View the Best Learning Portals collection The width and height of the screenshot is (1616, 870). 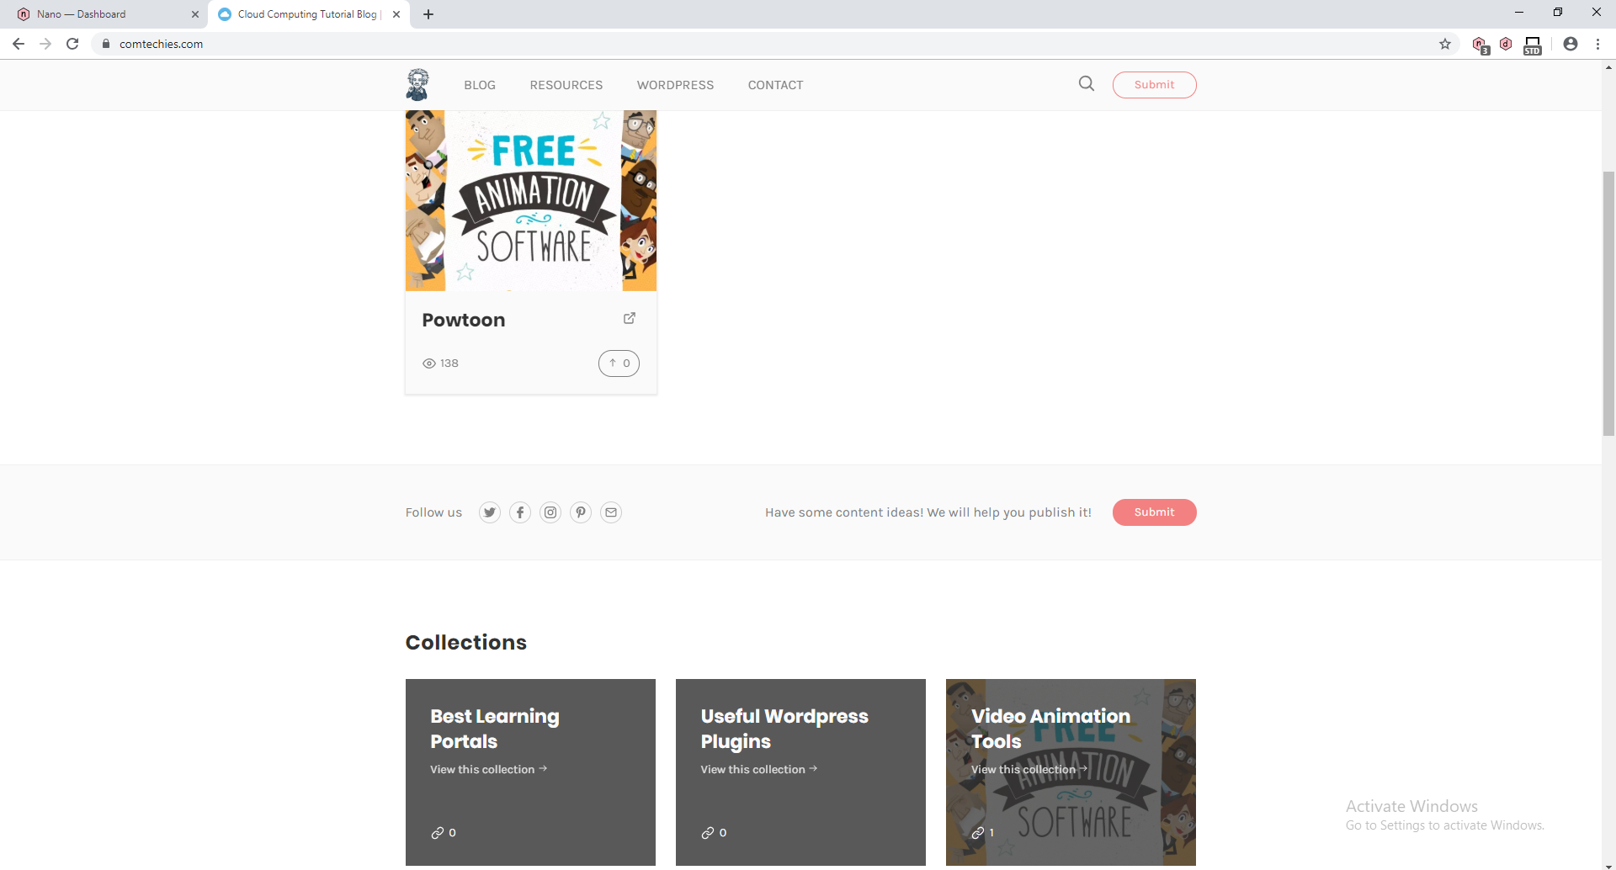click(x=488, y=768)
